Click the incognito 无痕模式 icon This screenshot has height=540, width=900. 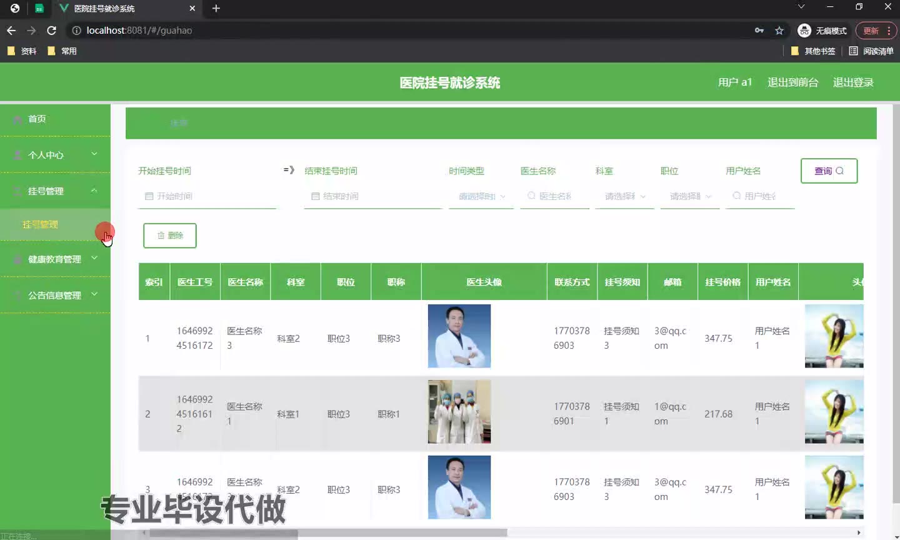tap(804, 31)
